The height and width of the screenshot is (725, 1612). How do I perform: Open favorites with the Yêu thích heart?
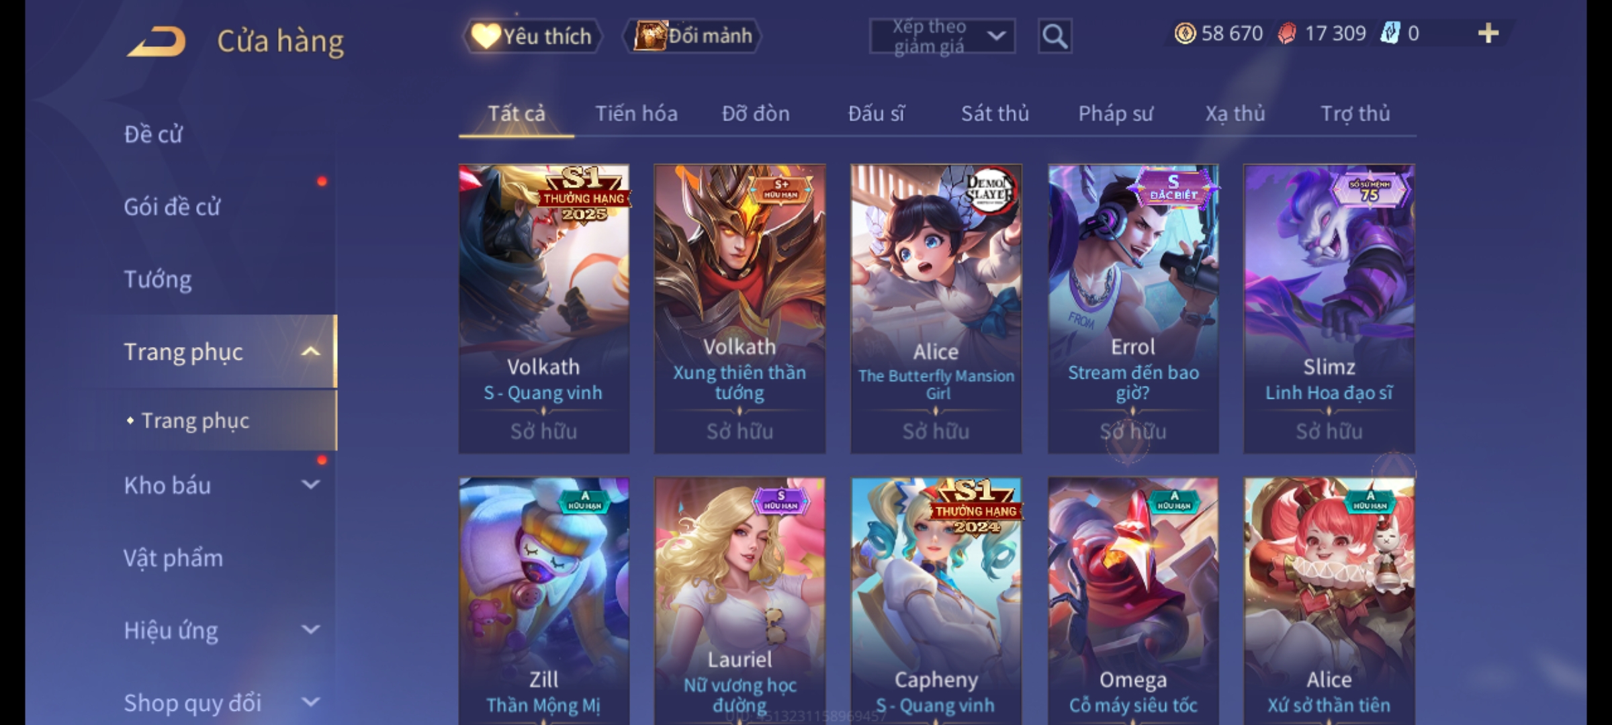coord(532,36)
